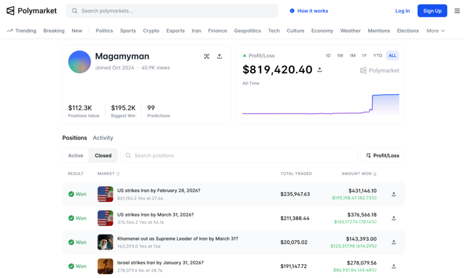Open Israel strikes Iran by January 31, 2026? title
The width and height of the screenshot is (464, 278).
(x=160, y=263)
